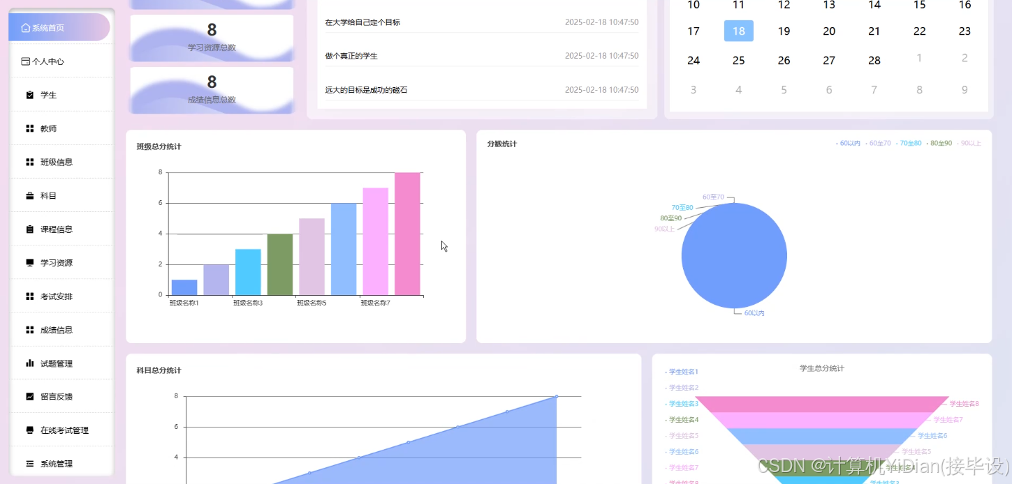Click the clipboard icon beside 课程信息
The width and height of the screenshot is (1012, 484).
click(30, 229)
